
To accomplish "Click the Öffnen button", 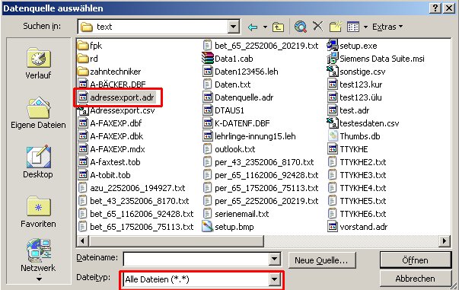I will click(416, 260).
